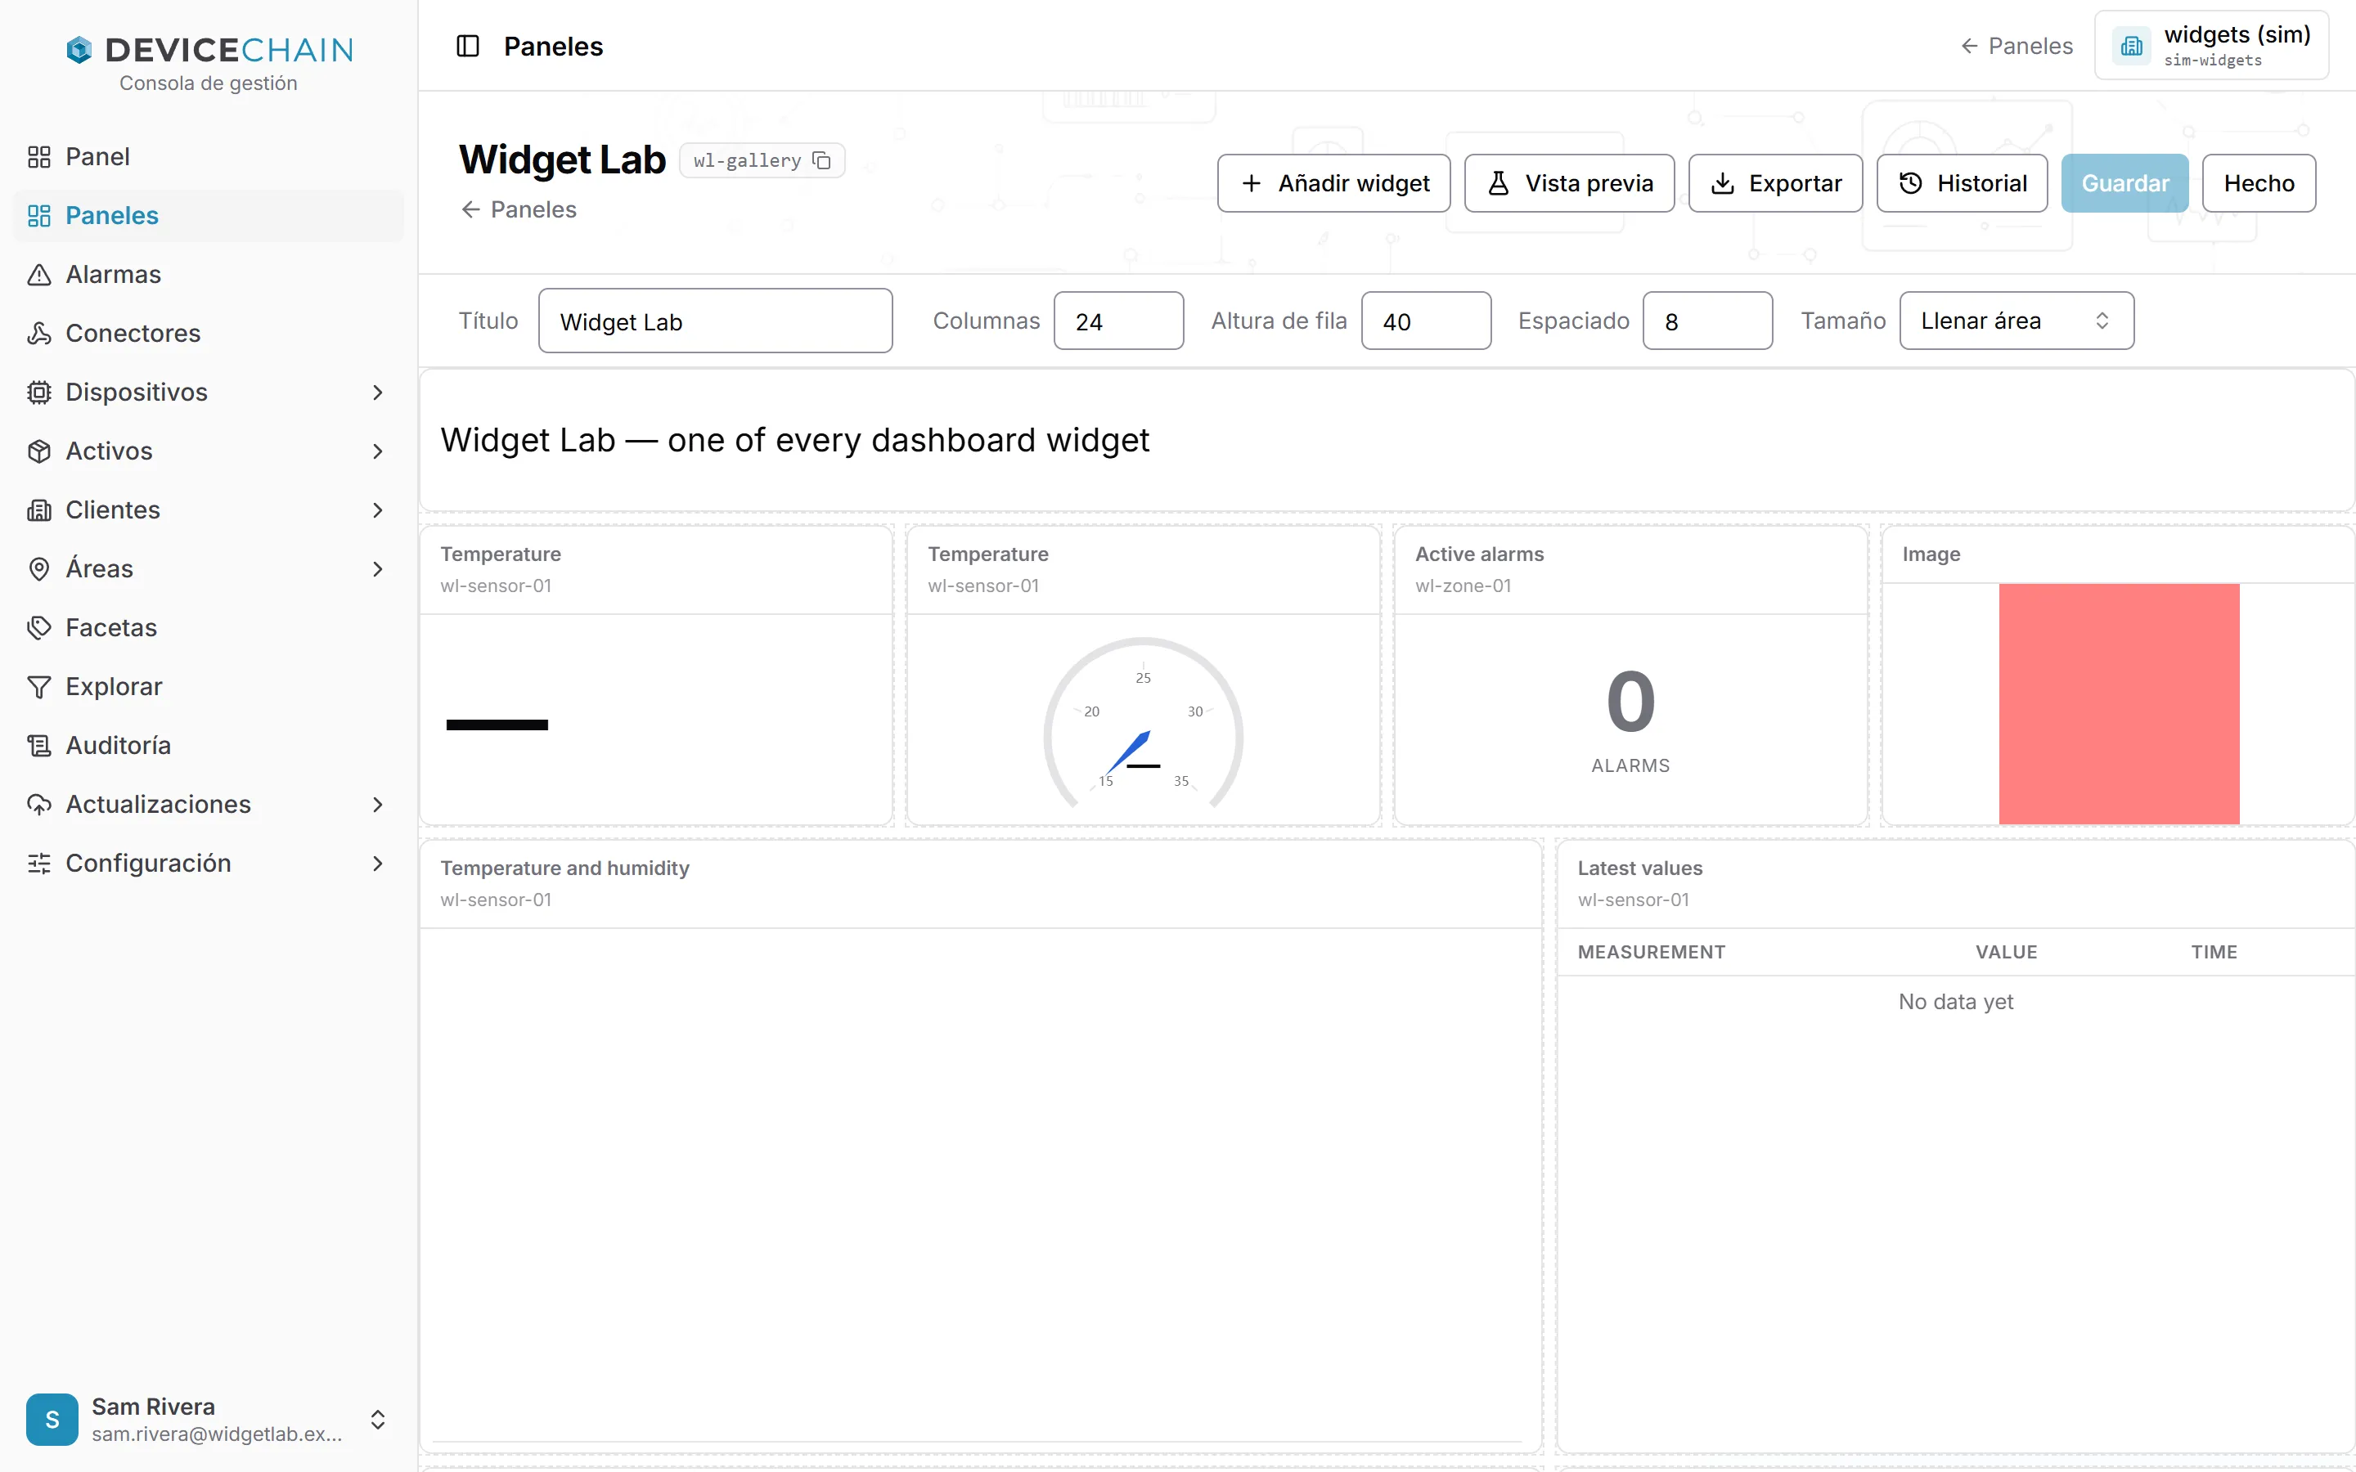Open the Tamaño Llenar área dropdown
Image resolution: width=2356 pixels, height=1472 pixels.
click(2017, 321)
